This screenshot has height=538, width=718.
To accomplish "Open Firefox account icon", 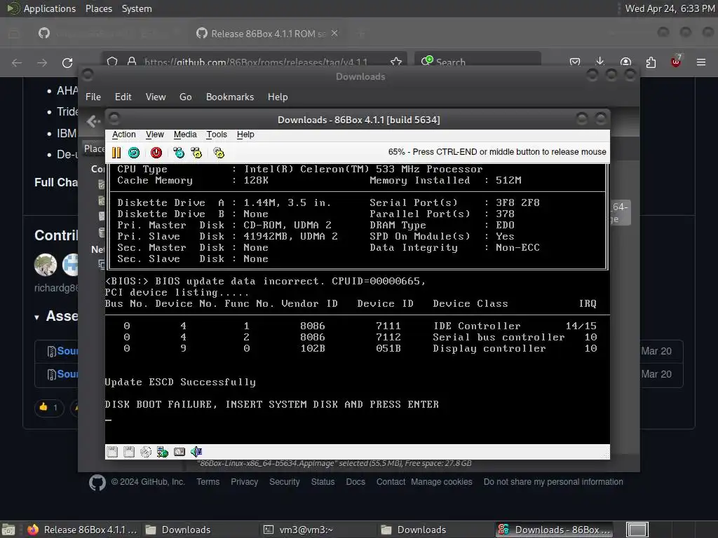I will [x=625, y=62].
